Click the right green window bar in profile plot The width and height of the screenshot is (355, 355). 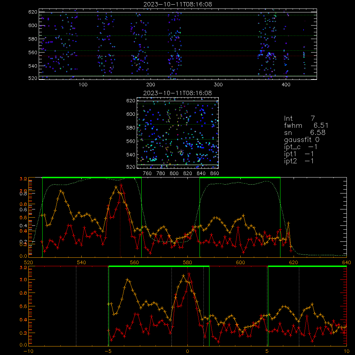pos(240,177)
